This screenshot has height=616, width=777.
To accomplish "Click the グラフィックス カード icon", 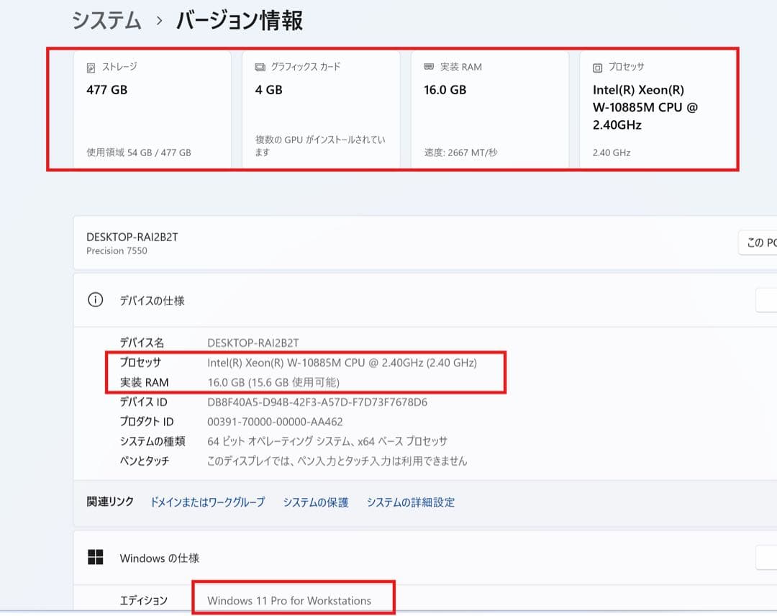I will point(260,66).
